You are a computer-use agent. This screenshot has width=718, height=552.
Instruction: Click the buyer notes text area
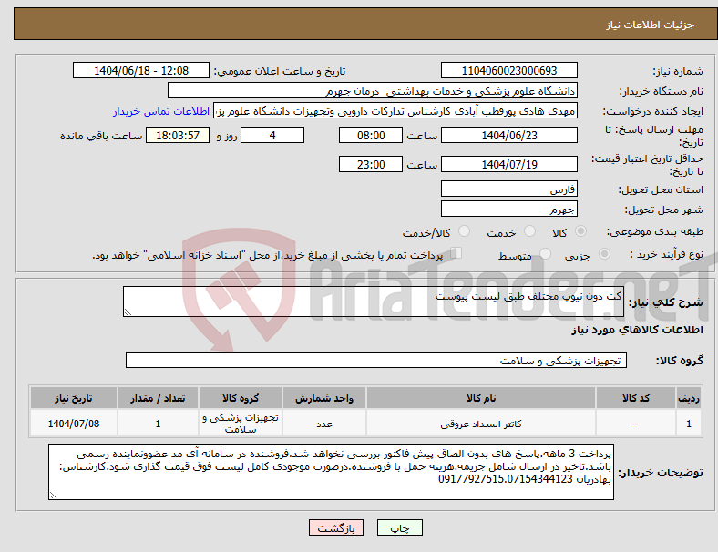coord(331,472)
